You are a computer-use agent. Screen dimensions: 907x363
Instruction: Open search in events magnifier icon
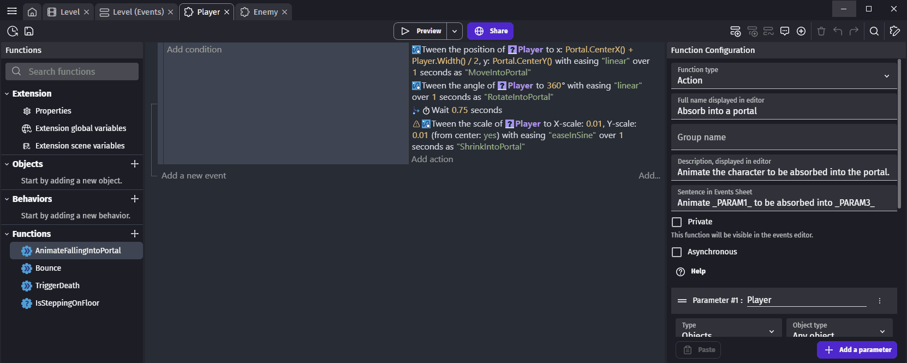(x=874, y=31)
